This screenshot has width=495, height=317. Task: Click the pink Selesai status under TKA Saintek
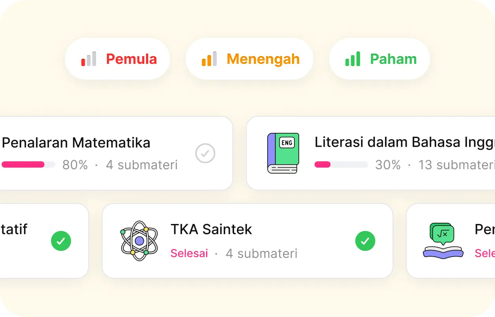coord(189,253)
